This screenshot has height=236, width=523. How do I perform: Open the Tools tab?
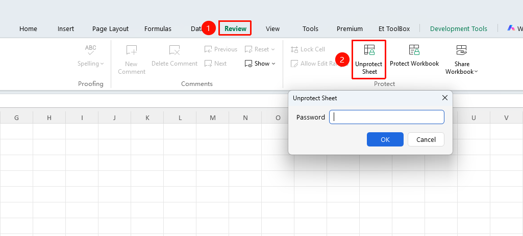(x=311, y=28)
